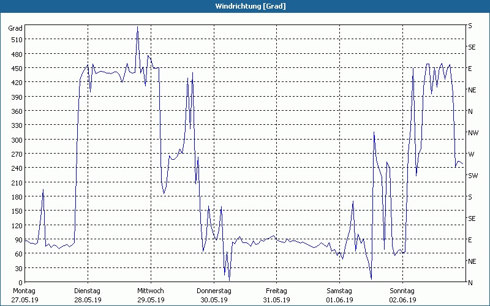Click the 29.05.19 date label
This screenshot has width=490, height=306.
click(151, 300)
